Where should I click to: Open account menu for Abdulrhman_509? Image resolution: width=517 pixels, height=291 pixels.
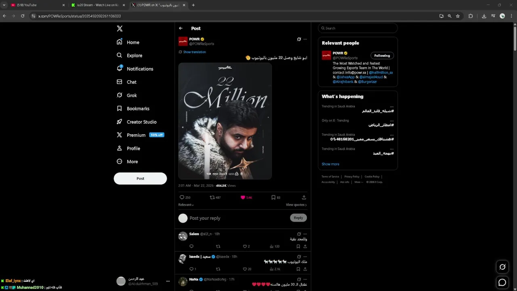coord(143,281)
